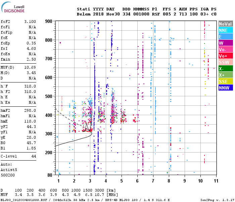Screen dimensions: 235x202
Task: Click the BLJ03_2018334001000.RSF file name
Action: pos(24,200)
